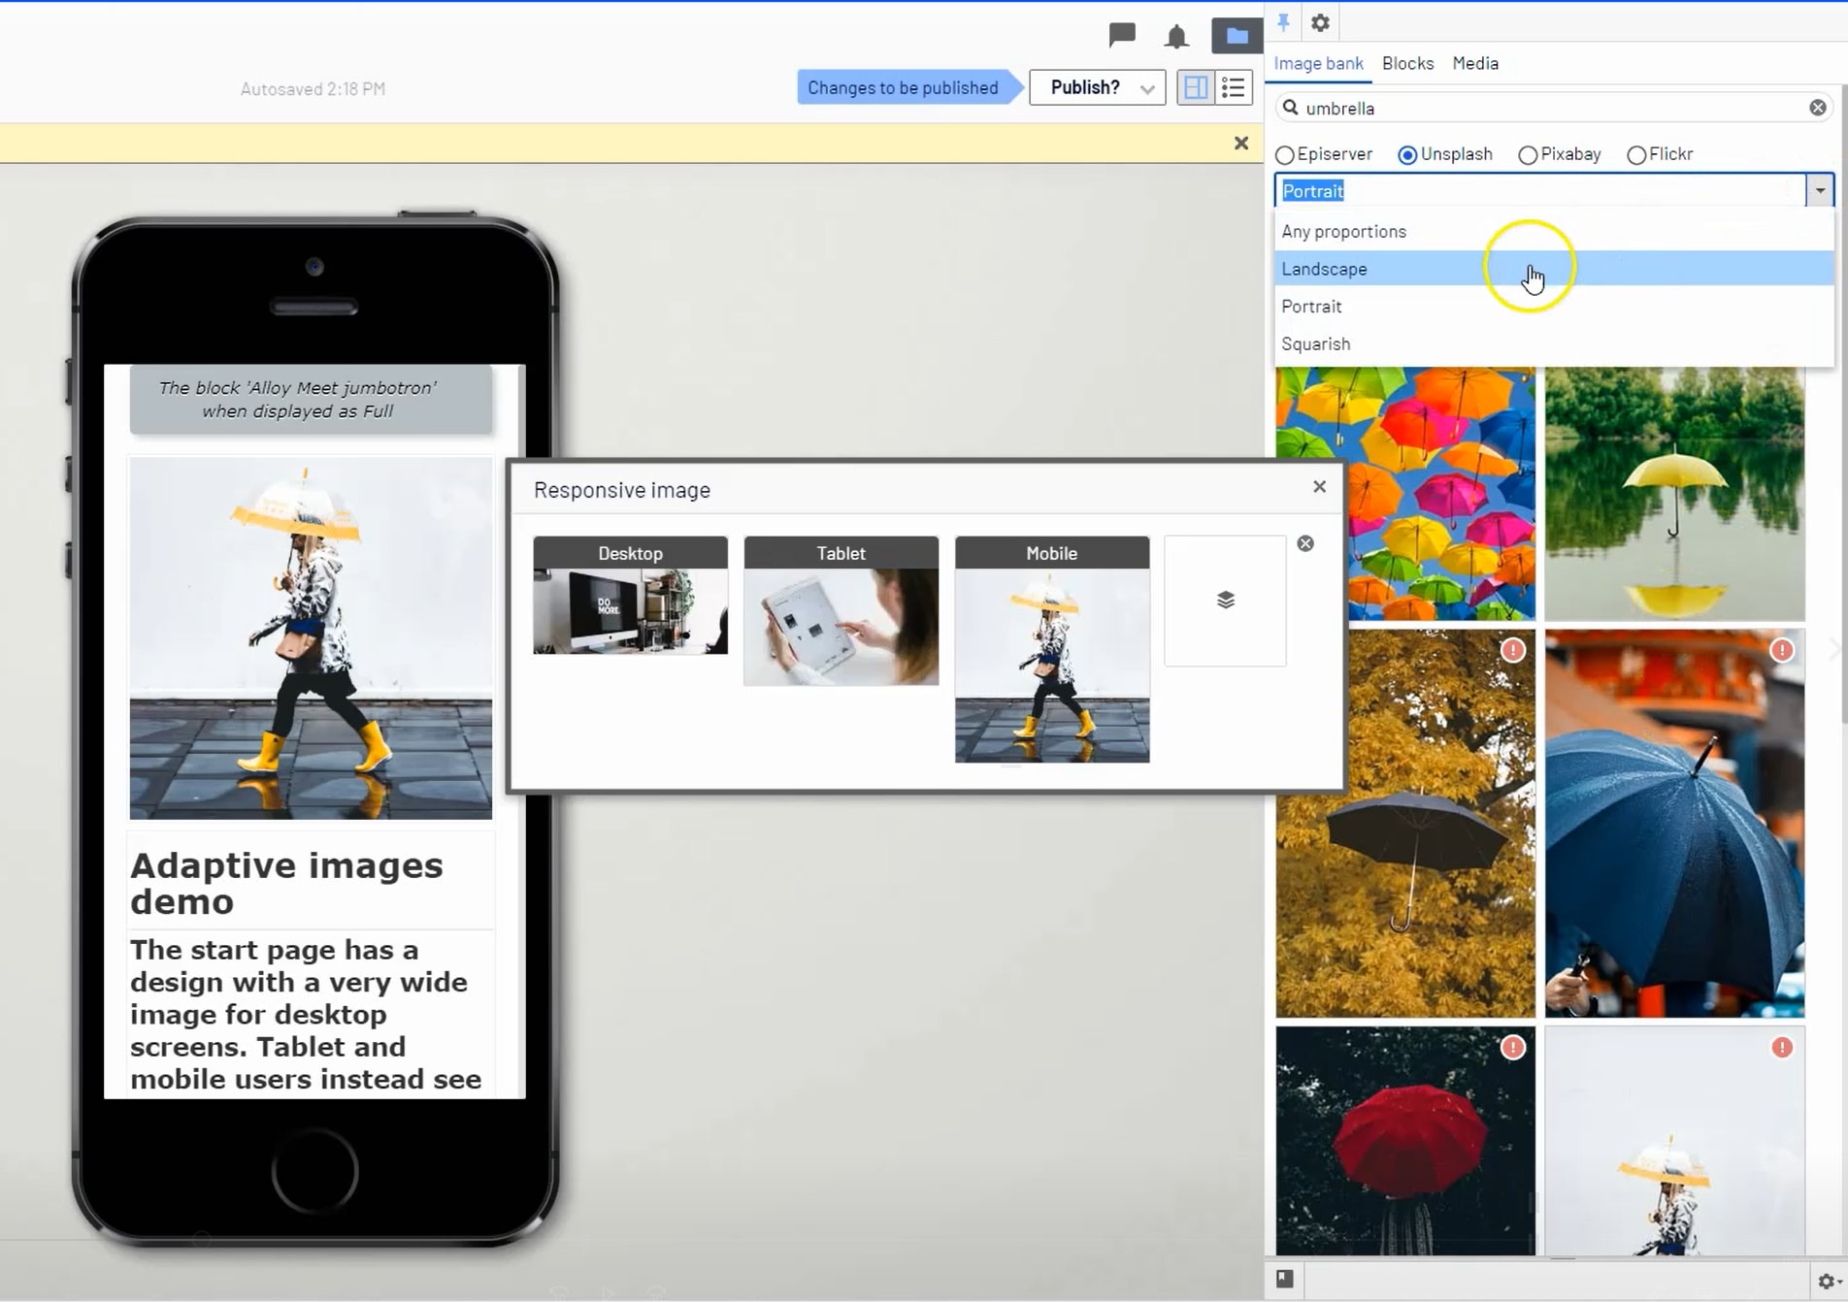This screenshot has width=1848, height=1302.
Task: Switch image source to Episerver
Action: (x=1285, y=154)
